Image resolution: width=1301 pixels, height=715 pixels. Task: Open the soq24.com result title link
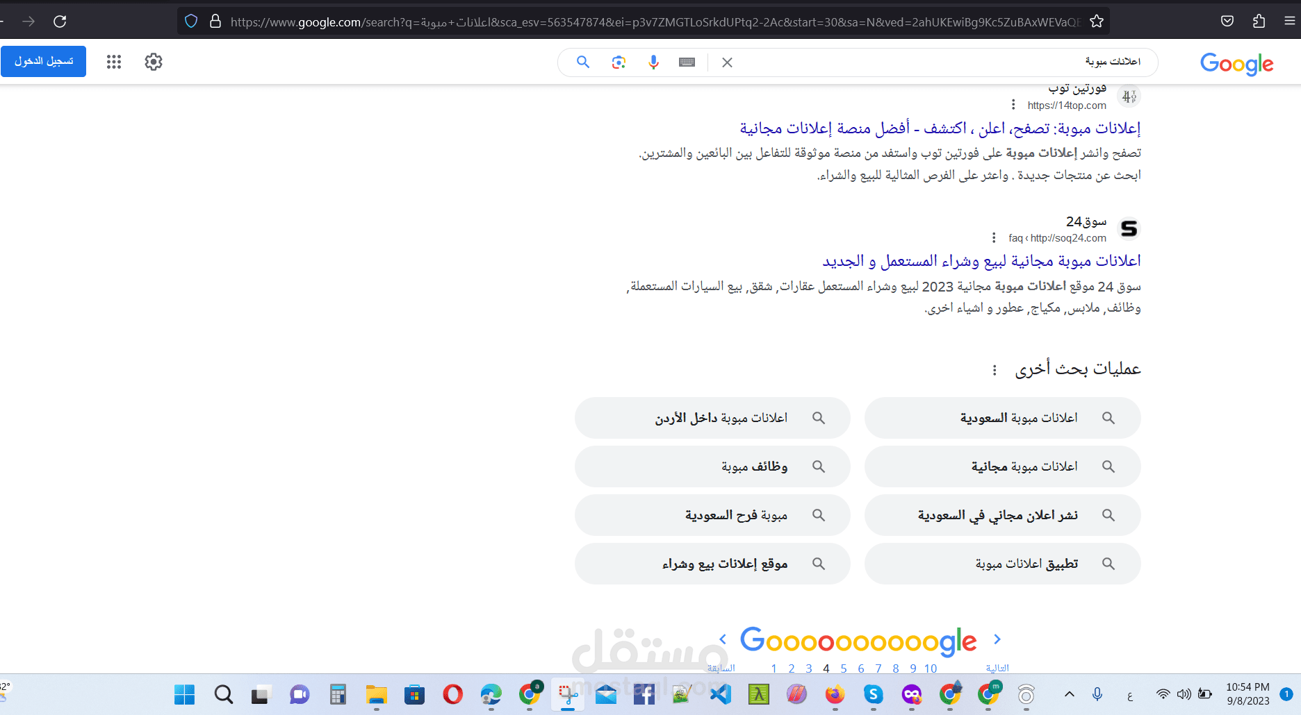coord(982,261)
